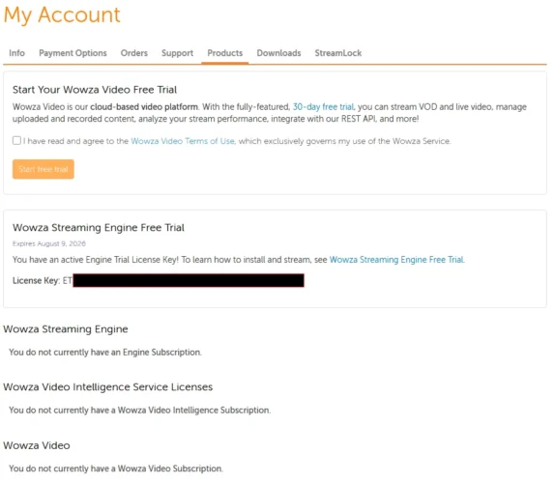The image size is (554, 483).
Task: Click the no Wowza Video Subscription message
Action: coord(116,469)
